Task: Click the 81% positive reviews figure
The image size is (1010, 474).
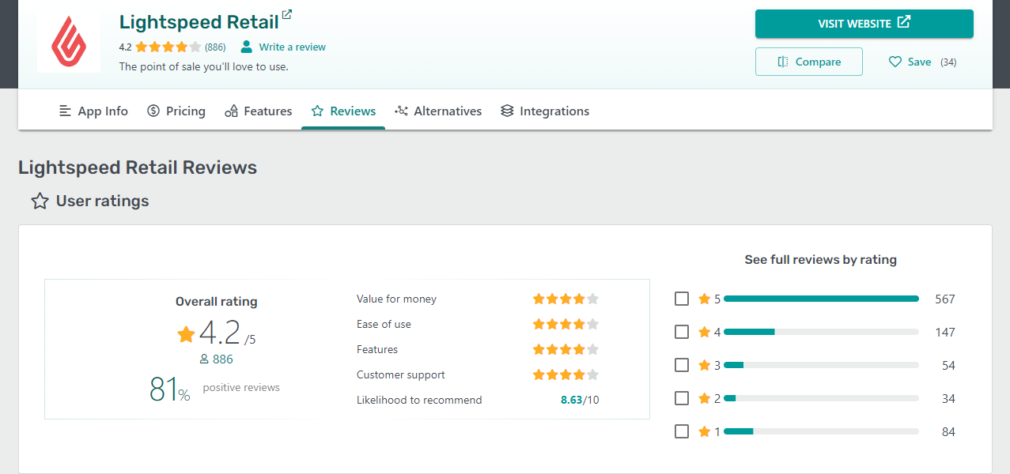Action: (170, 389)
